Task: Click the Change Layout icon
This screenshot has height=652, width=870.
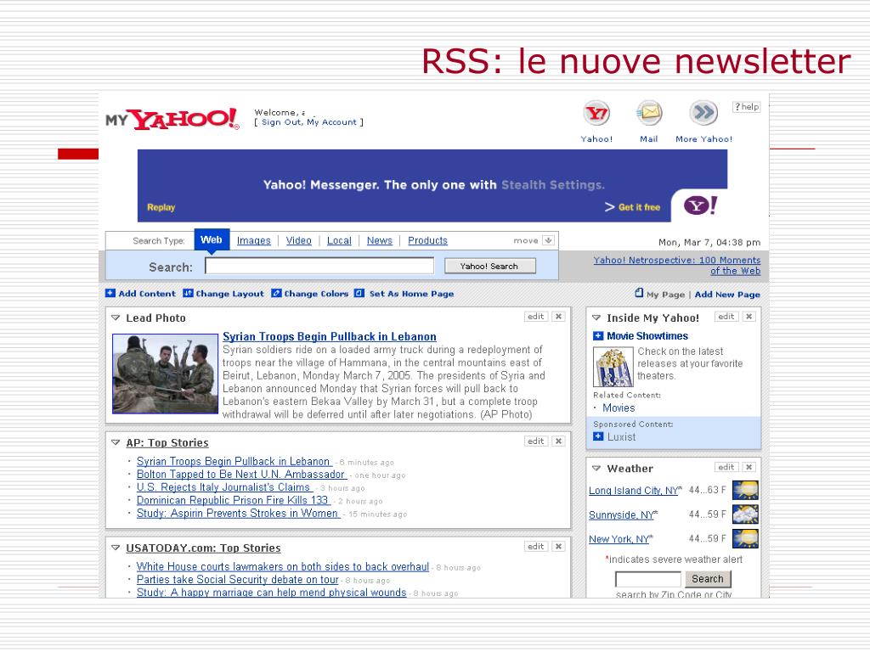Action: pos(188,293)
